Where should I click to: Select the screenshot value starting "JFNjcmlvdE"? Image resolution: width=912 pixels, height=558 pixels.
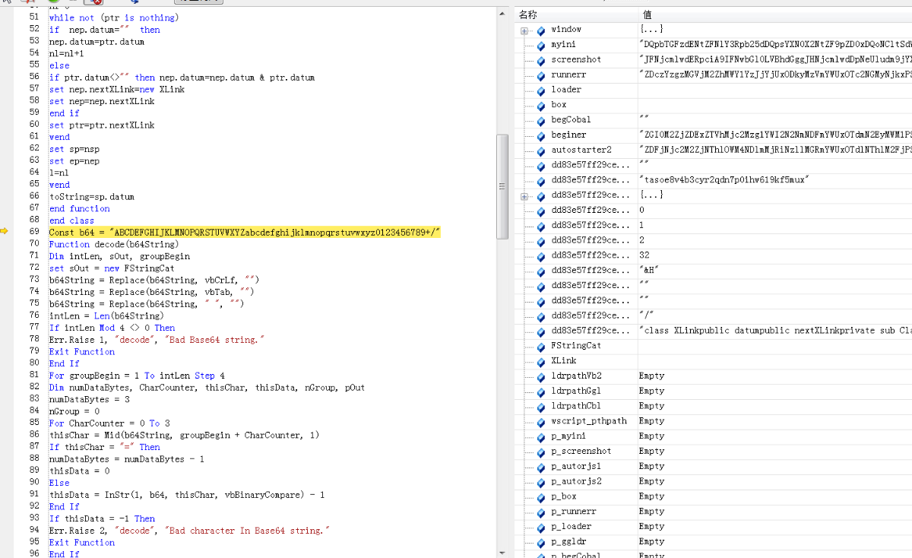tap(776, 60)
